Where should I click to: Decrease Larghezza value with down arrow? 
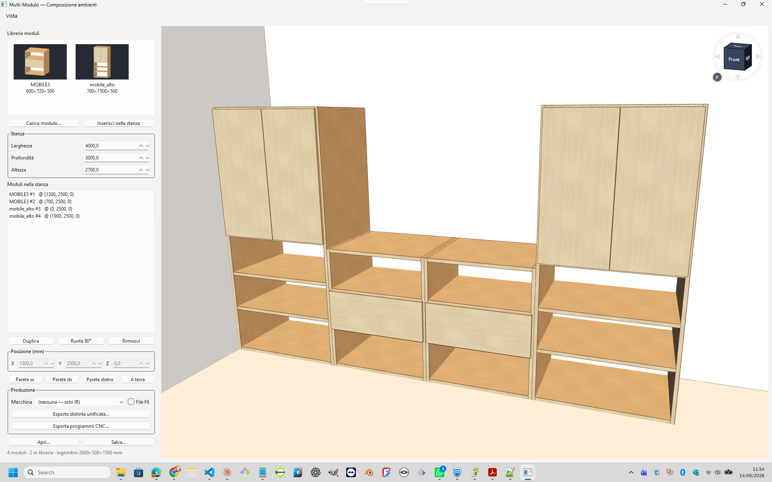coord(148,146)
